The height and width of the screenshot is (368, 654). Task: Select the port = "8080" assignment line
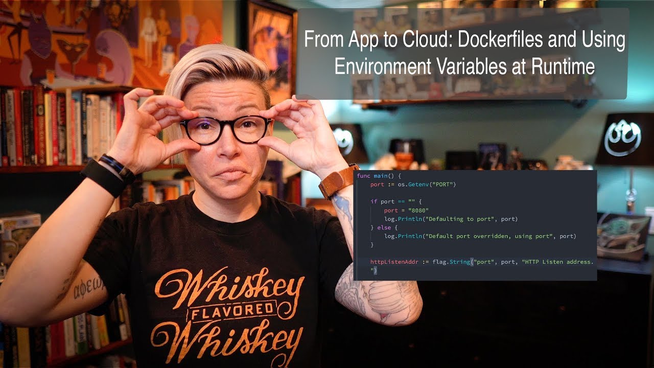click(406, 210)
